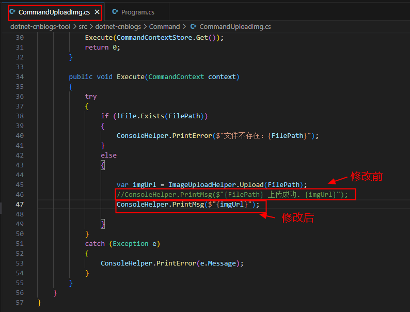Click line number 47 in gutter
The image size is (410, 312).
pyautogui.click(x=20, y=204)
